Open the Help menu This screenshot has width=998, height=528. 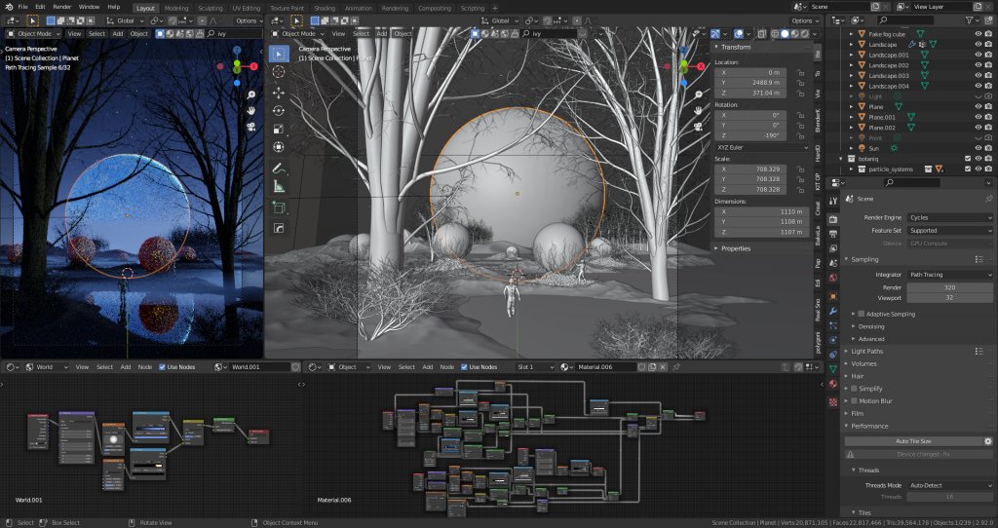point(114,7)
